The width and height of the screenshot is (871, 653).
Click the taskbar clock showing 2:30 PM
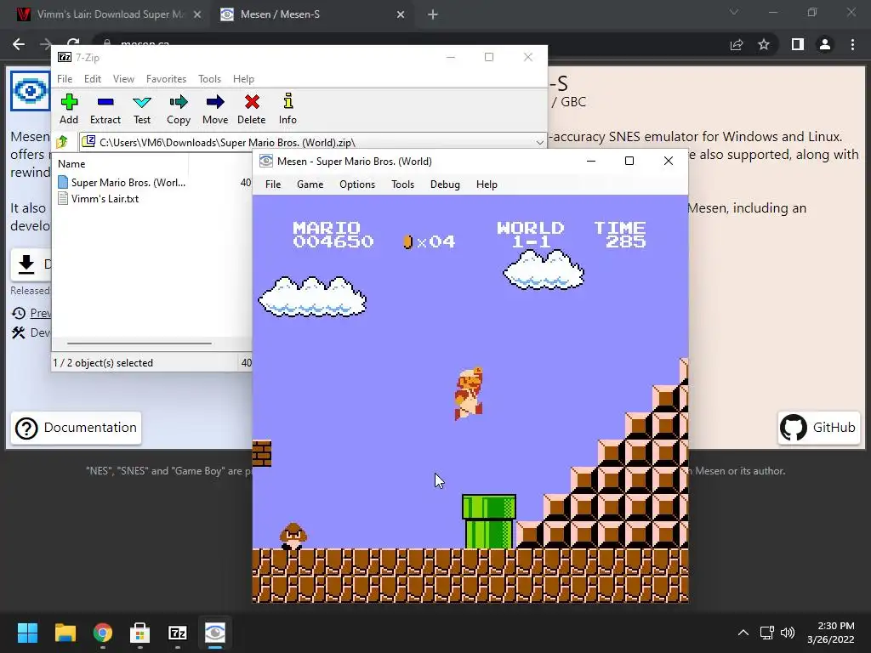click(x=830, y=633)
